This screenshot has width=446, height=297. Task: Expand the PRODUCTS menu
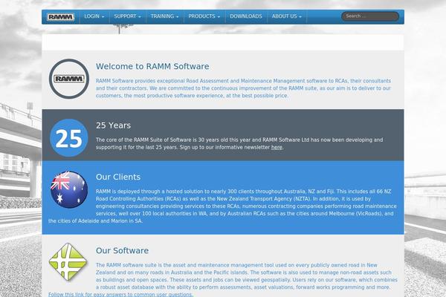[x=204, y=16]
